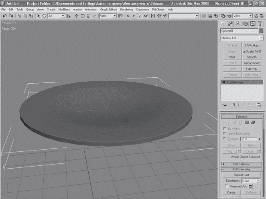The width and height of the screenshot is (266, 199).
Task: Expand the Soft Selection rollout
Action: pyautogui.click(x=242, y=164)
